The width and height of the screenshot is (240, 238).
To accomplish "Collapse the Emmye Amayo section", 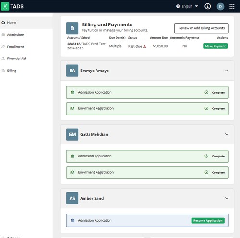I will point(227,71).
